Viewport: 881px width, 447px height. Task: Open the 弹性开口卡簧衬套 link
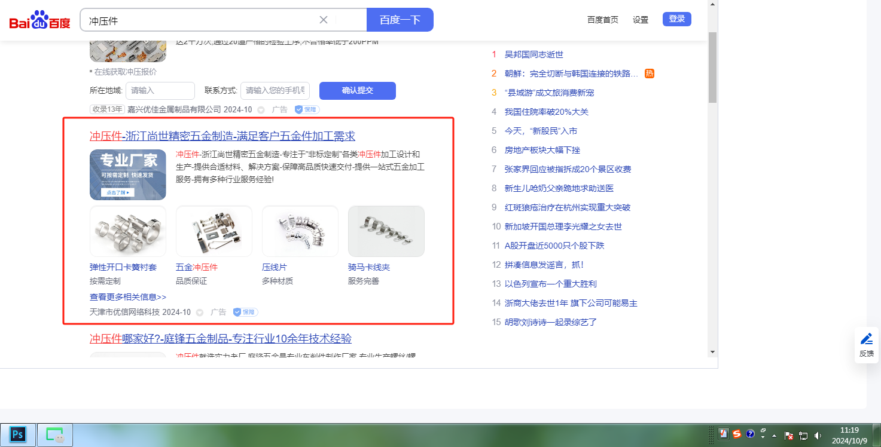coord(123,267)
